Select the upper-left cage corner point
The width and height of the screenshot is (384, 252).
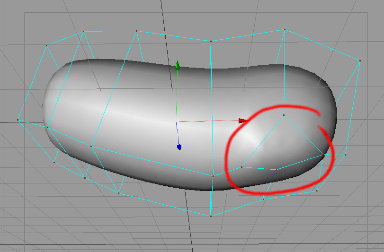(x=46, y=45)
